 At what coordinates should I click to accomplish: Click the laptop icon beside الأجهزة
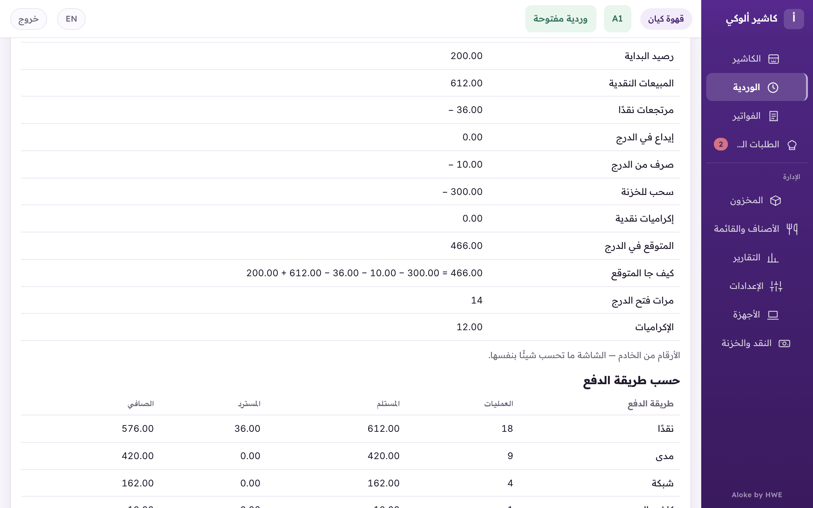pos(773,315)
